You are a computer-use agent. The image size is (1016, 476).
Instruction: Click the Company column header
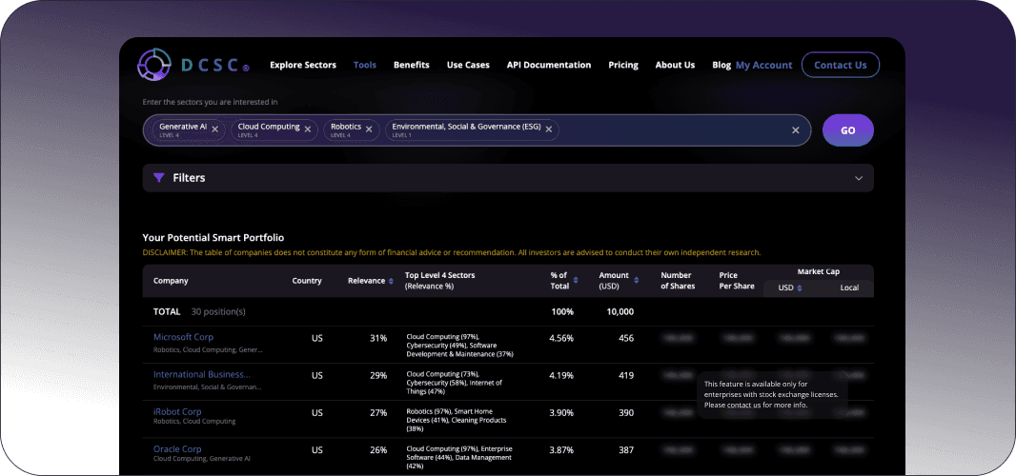click(171, 281)
